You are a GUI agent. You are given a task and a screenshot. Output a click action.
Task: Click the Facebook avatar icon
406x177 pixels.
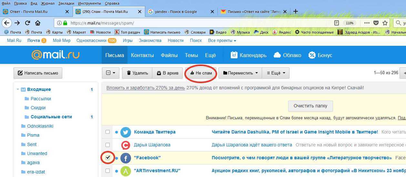126,158
